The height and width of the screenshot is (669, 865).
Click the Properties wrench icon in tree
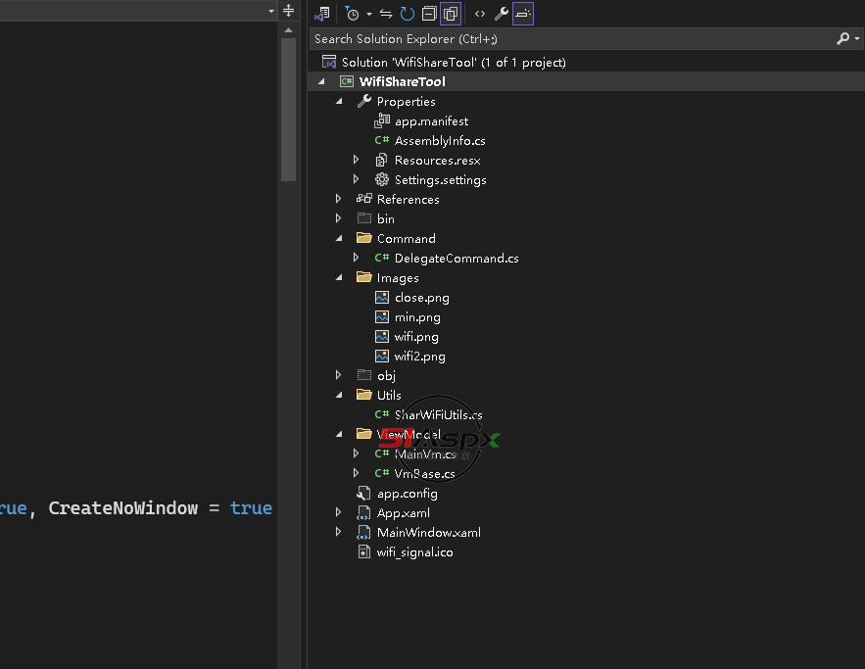(363, 101)
